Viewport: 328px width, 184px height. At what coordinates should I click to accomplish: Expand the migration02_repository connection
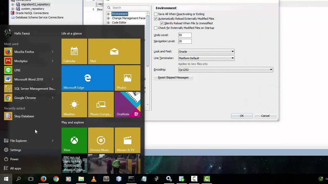[x=13, y=4]
